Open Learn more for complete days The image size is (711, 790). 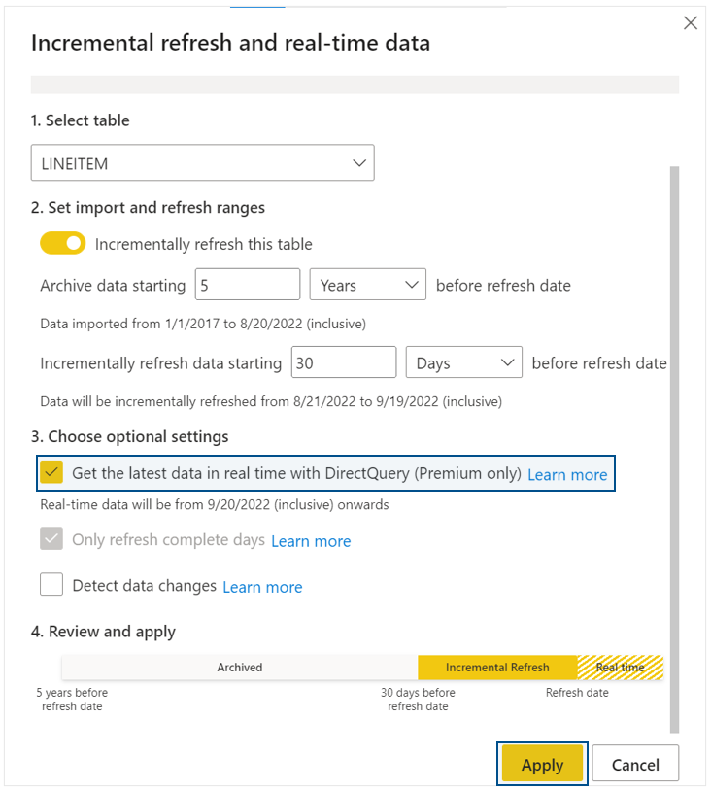pyautogui.click(x=311, y=541)
